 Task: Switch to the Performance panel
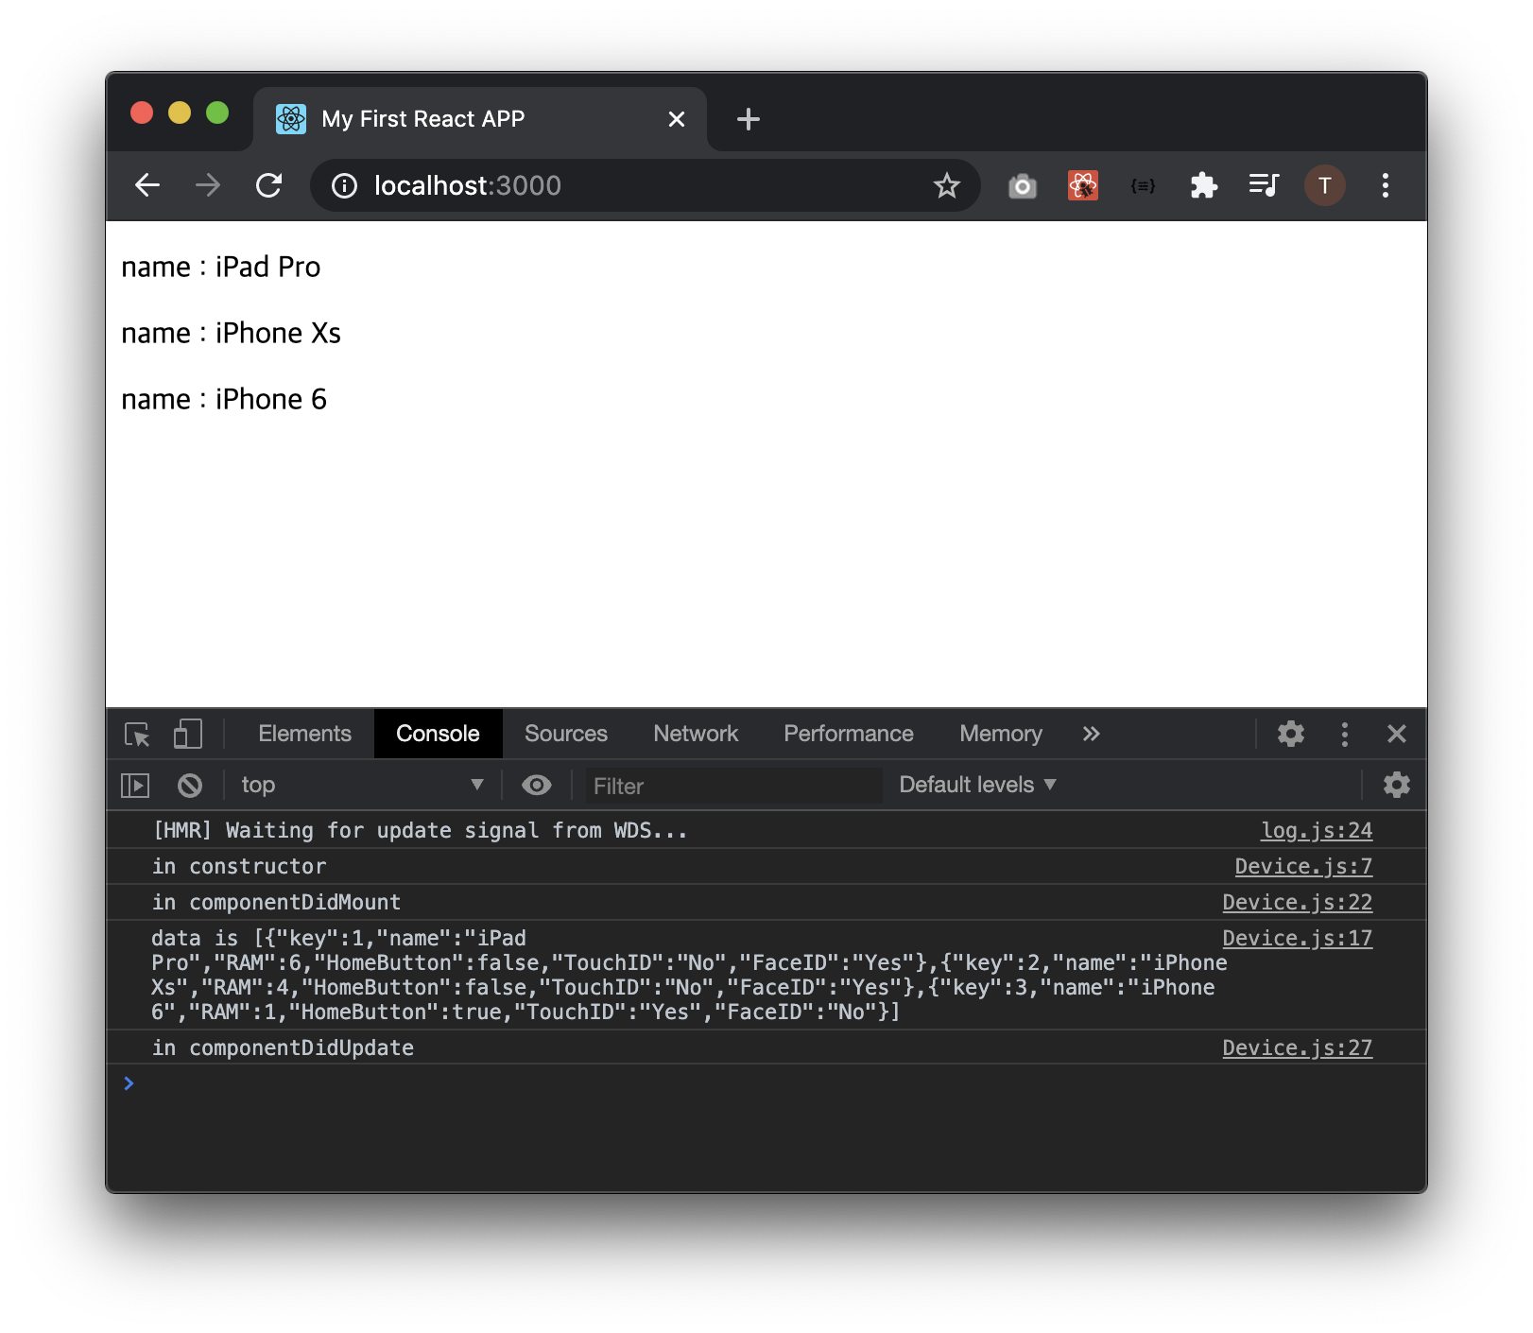point(849,734)
